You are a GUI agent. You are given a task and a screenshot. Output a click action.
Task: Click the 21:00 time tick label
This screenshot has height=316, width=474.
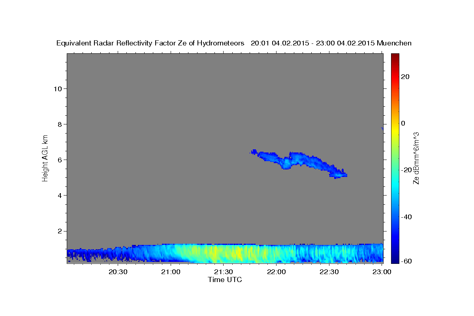tap(171, 272)
